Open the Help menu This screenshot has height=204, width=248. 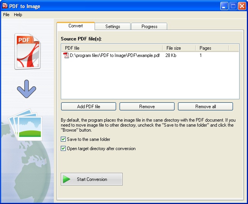18,15
